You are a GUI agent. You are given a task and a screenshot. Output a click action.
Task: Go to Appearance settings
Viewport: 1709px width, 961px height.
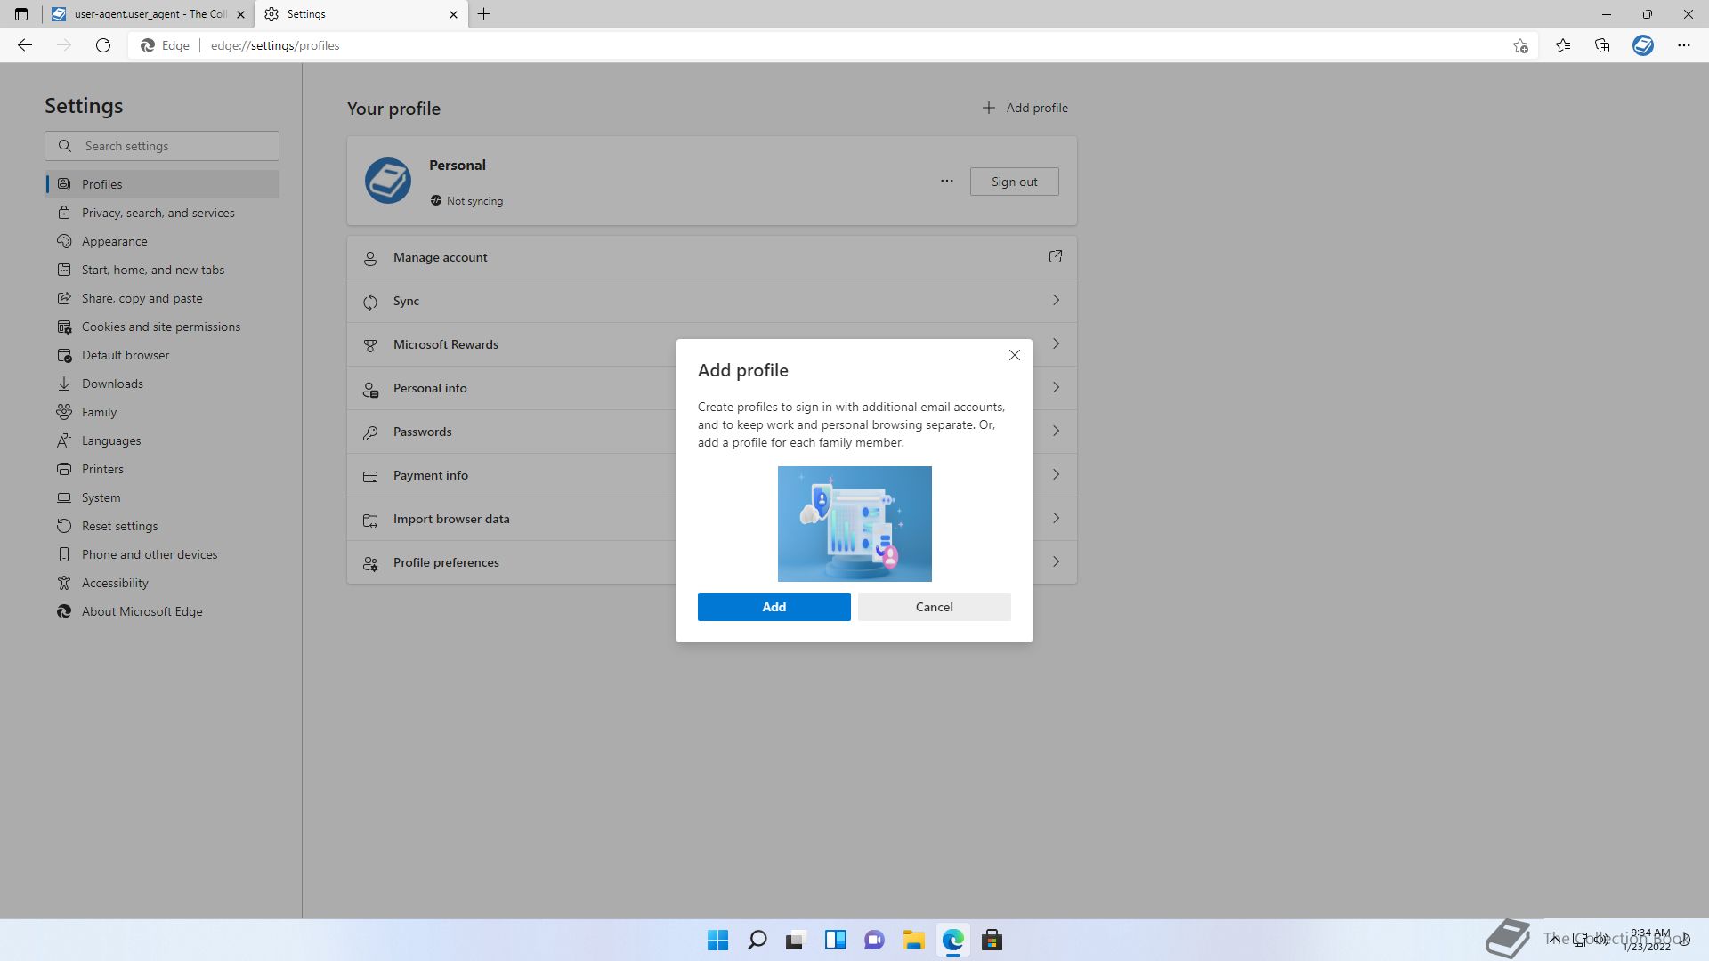click(162, 241)
